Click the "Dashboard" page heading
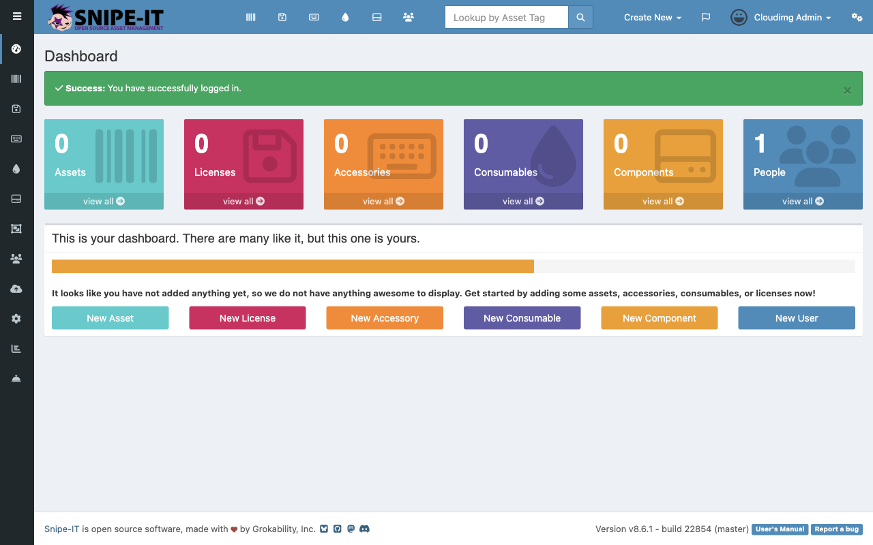 [x=81, y=57]
